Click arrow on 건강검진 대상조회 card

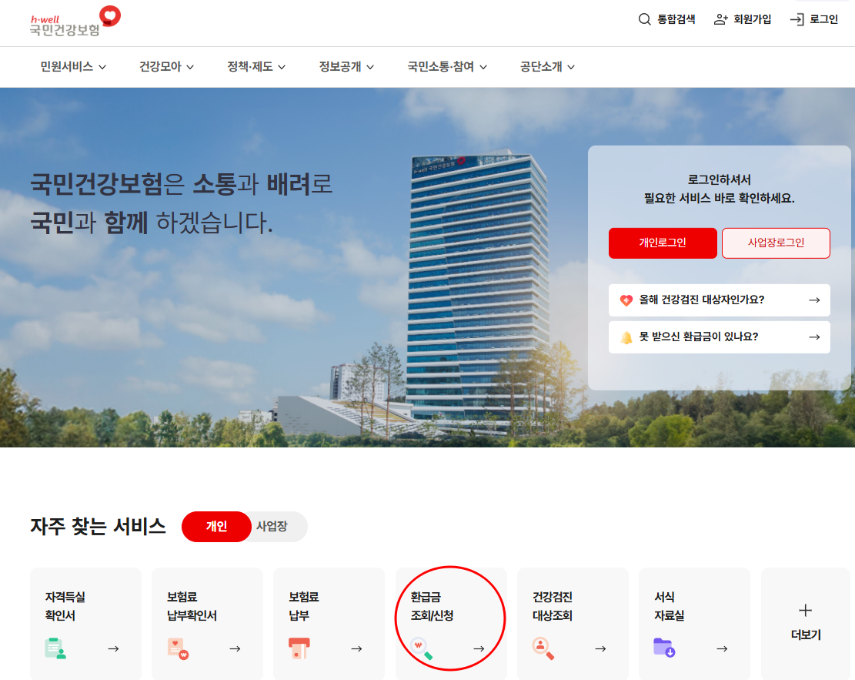pos(600,649)
